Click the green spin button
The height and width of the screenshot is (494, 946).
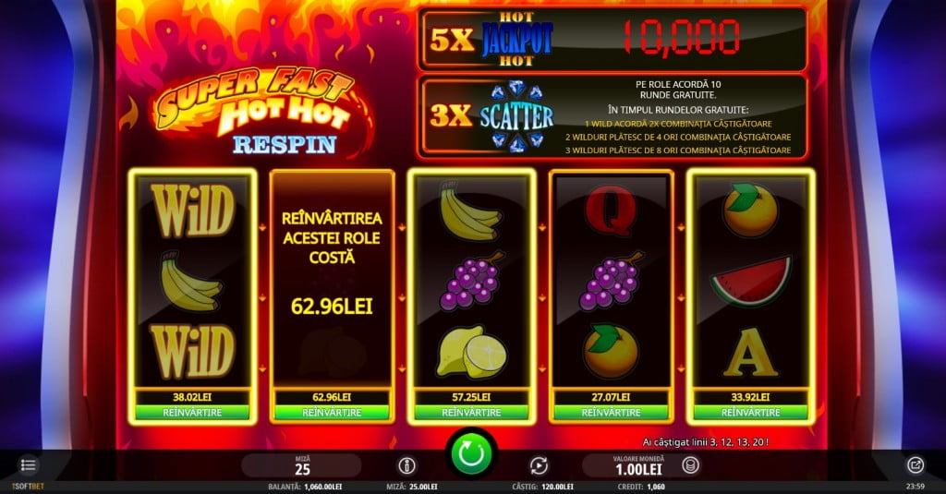(x=471, y=454)
